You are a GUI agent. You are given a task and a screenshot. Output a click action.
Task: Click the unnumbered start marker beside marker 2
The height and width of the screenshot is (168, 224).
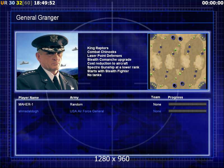[x=174, y=85]
